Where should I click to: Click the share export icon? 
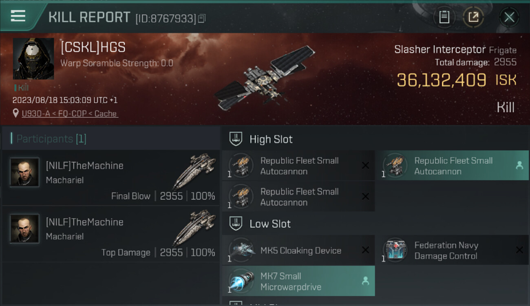tap(473, 17)
